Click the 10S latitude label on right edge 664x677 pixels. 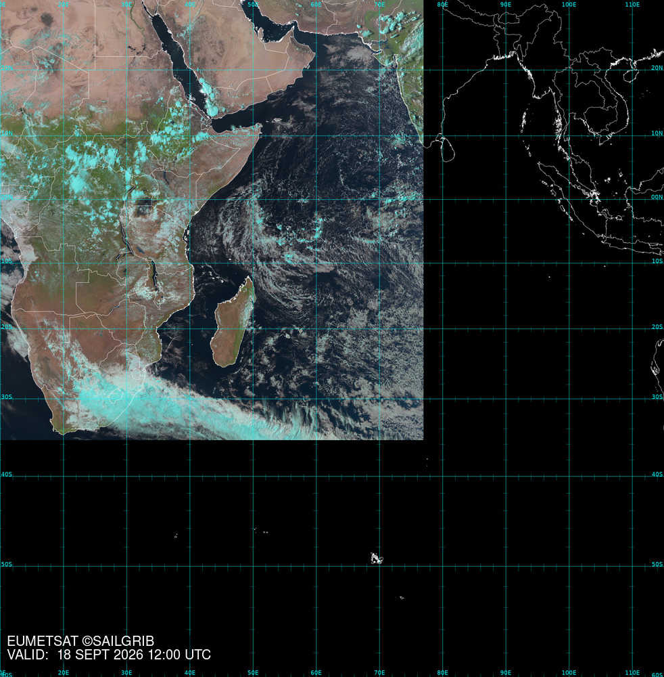657,261
